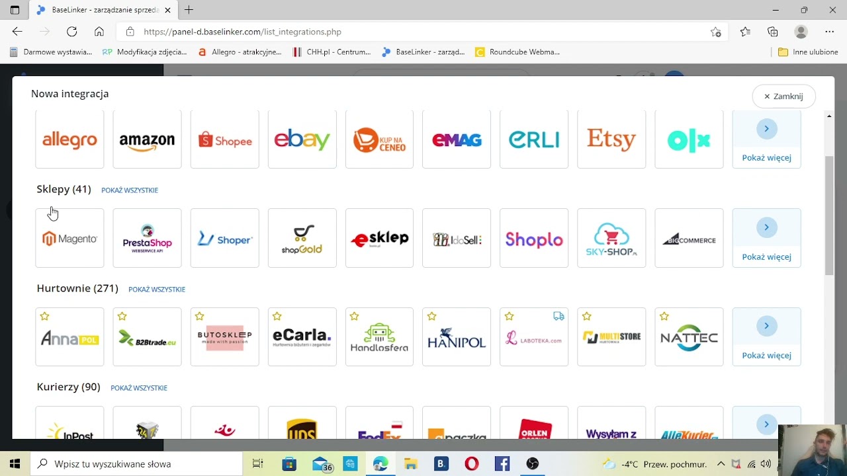847x476 pixels.
Task: Toggle the favorite star on Handlosfera
Action: point(354,317)
